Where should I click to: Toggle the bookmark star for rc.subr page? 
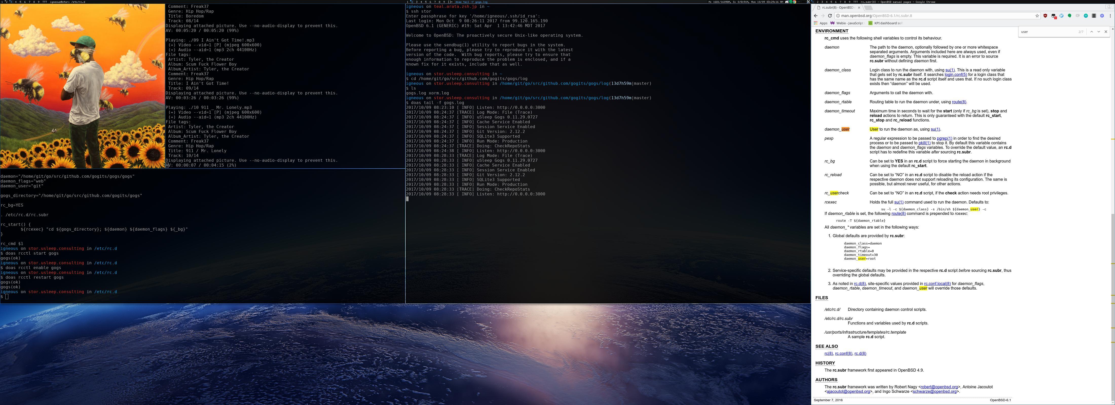[x=1037, y=16]
